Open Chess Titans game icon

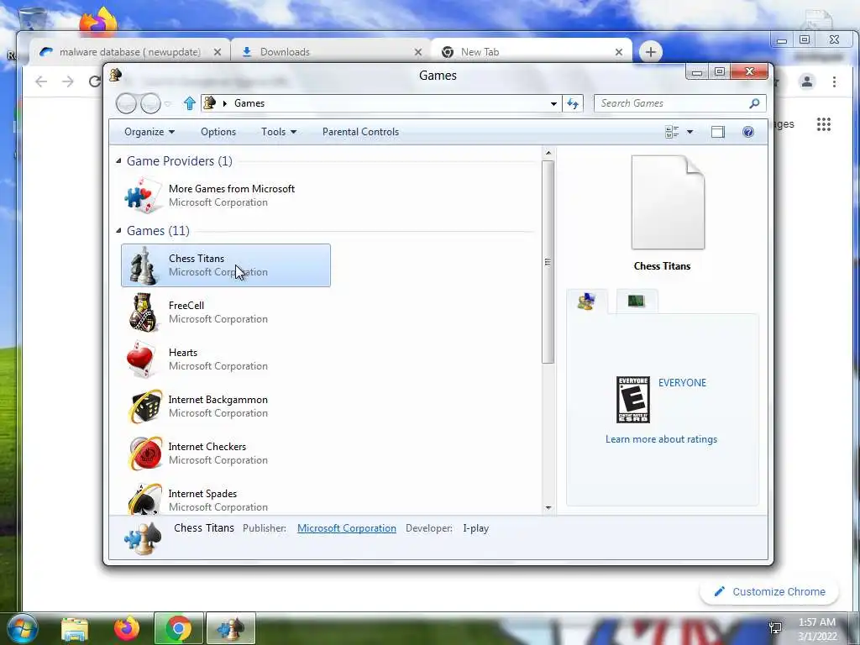point(143,265)
